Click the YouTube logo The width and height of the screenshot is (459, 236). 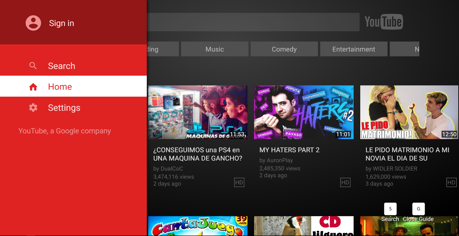384,22
